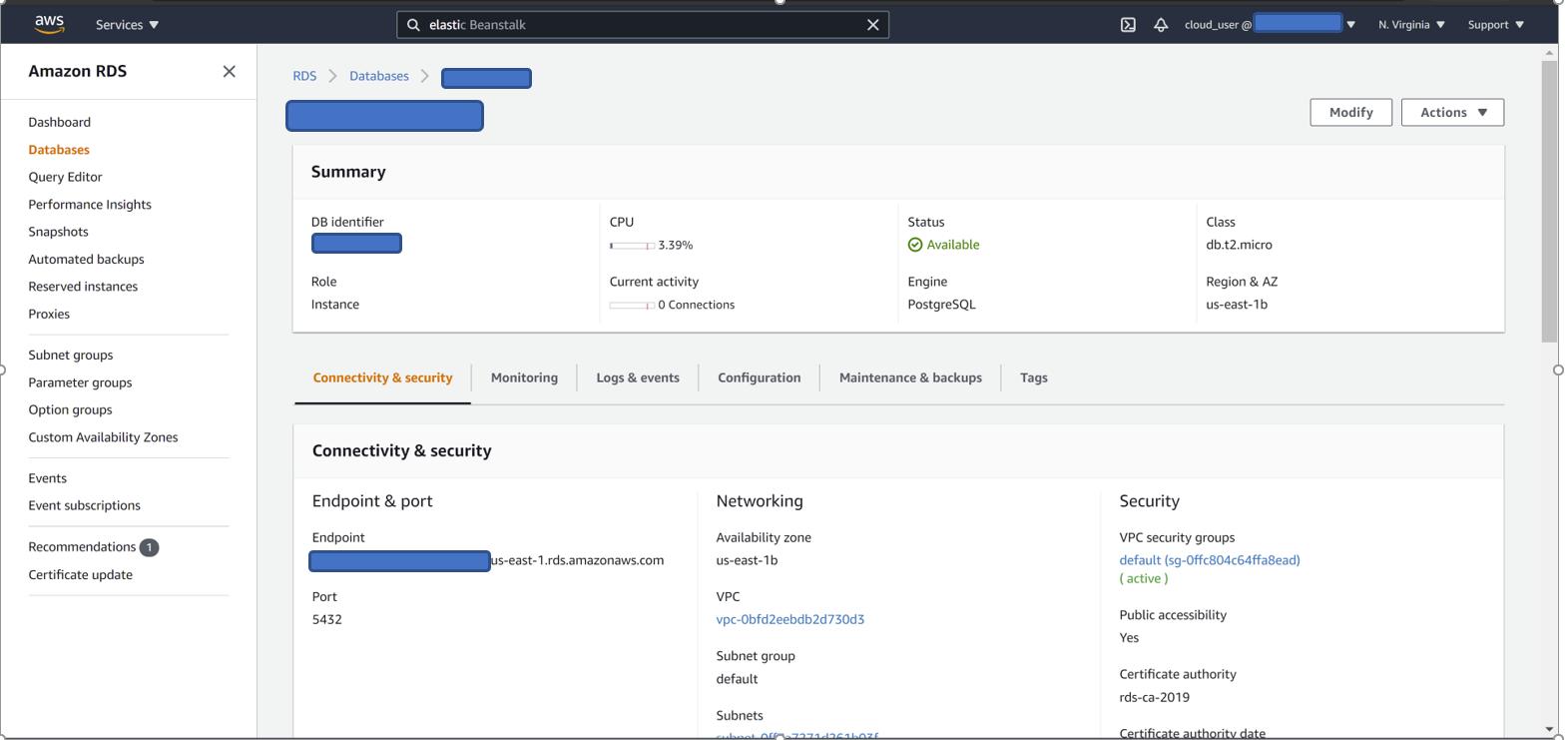The image size is (1565, 740).
Task: Select the us-east-1.rds.amazonaws.com endpoint text
Action: pyautogui.click(x=578, y=560)
